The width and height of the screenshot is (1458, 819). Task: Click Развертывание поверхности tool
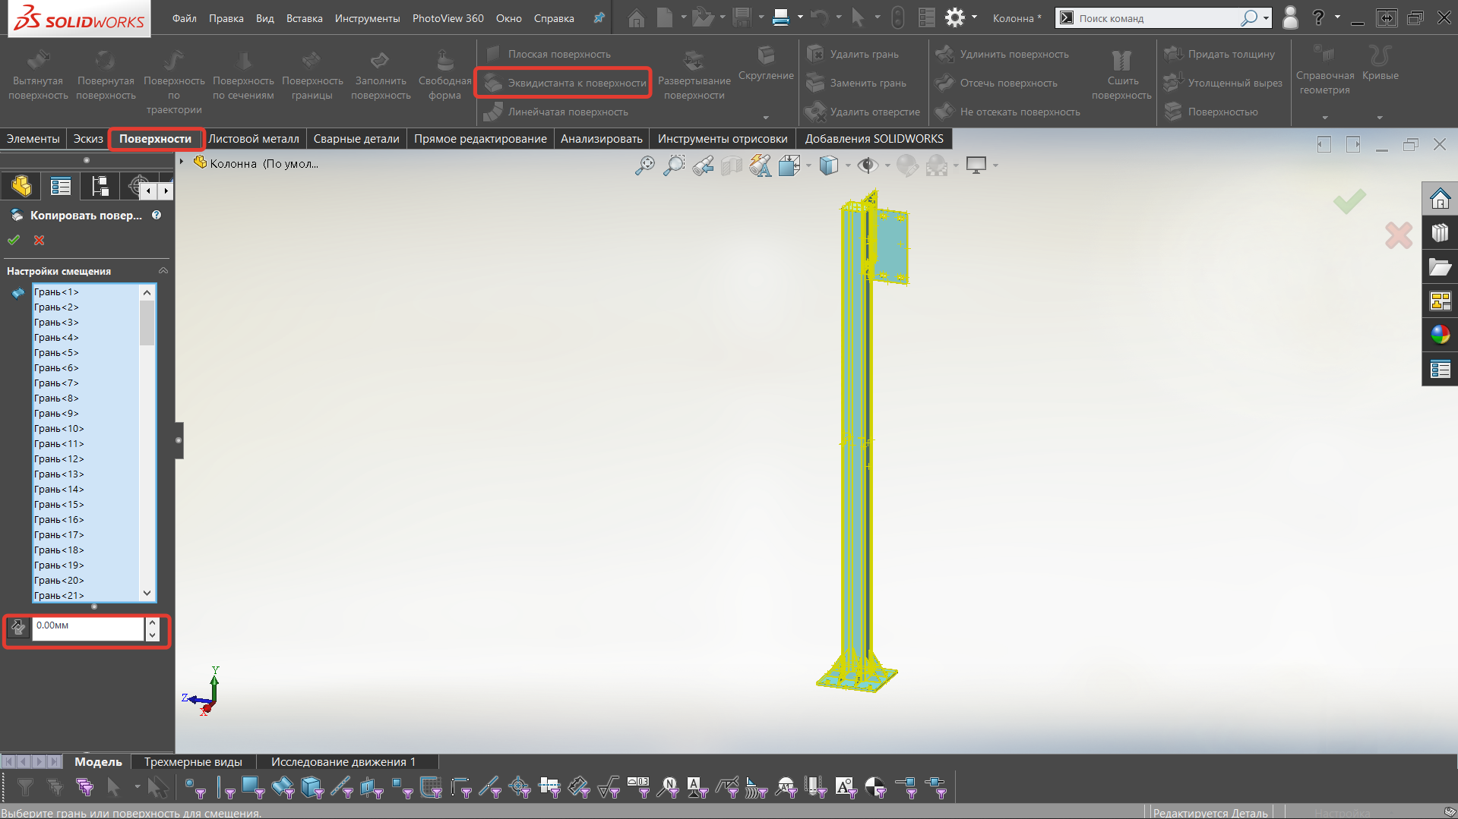point(694,74)
